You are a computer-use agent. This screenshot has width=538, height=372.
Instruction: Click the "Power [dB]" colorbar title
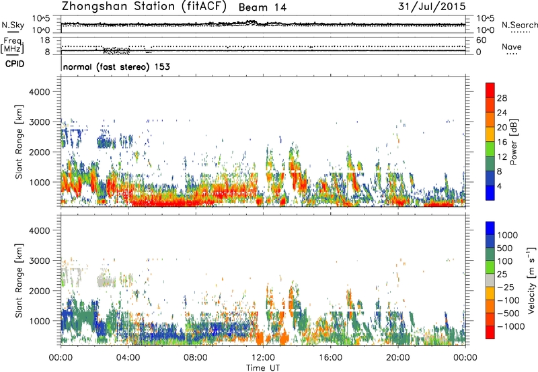pos(514,142)
